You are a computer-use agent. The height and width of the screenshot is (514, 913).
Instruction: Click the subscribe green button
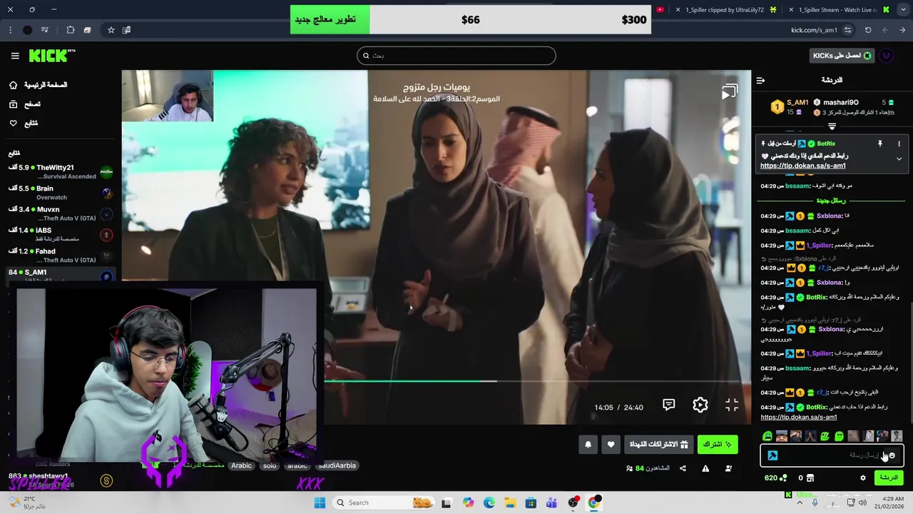717,444
